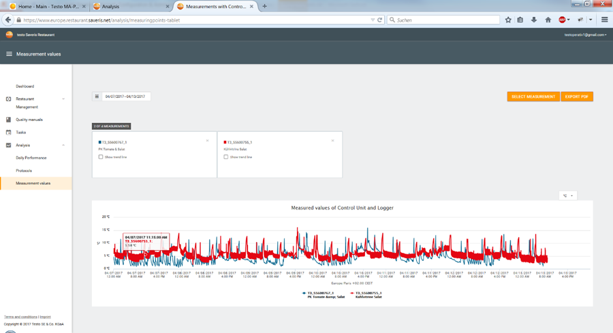Open the Firefox downloads arrow icon

[x=534, y=20]
